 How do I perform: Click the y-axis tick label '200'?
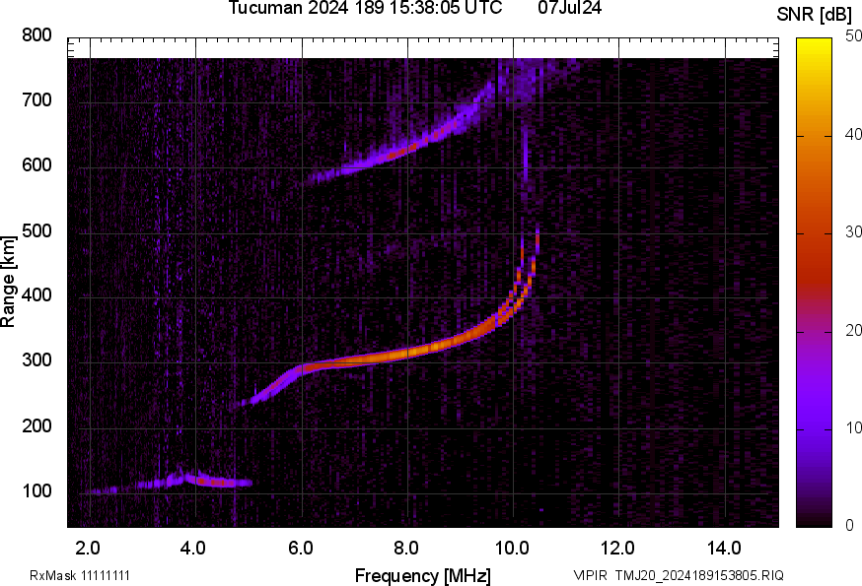(36, 425)
